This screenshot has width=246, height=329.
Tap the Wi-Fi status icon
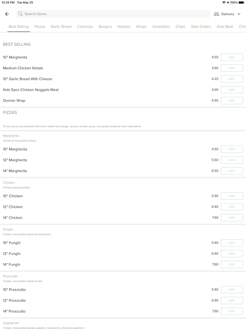(224, 2)
